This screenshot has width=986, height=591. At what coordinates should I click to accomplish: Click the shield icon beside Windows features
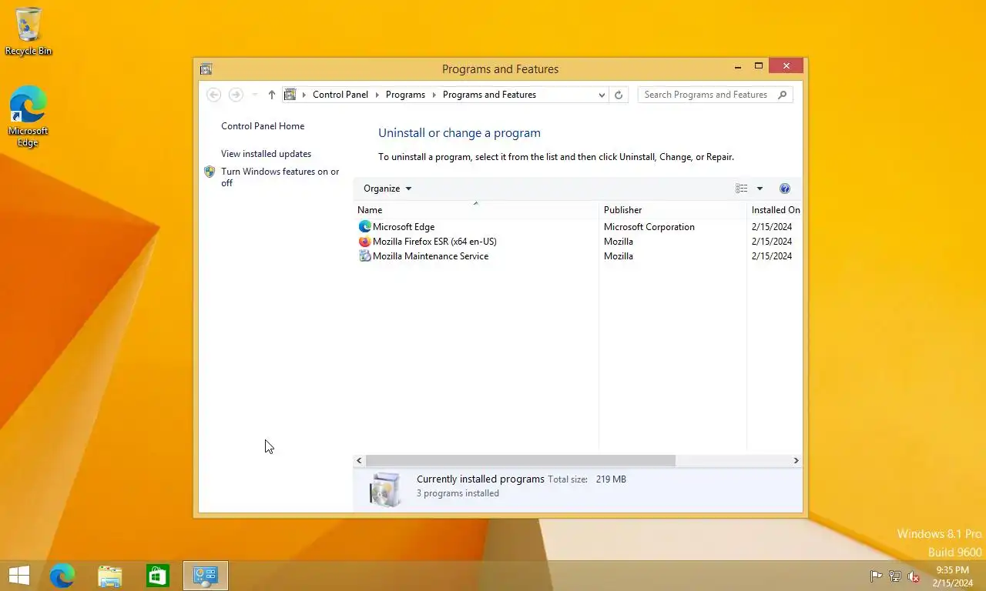pyautogui.click(x=210, y=172)
